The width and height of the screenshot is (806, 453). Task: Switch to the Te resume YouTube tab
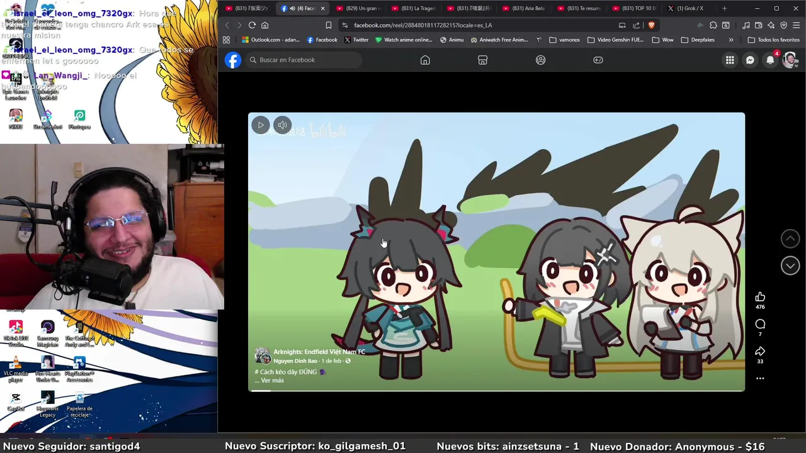[580, 8]
